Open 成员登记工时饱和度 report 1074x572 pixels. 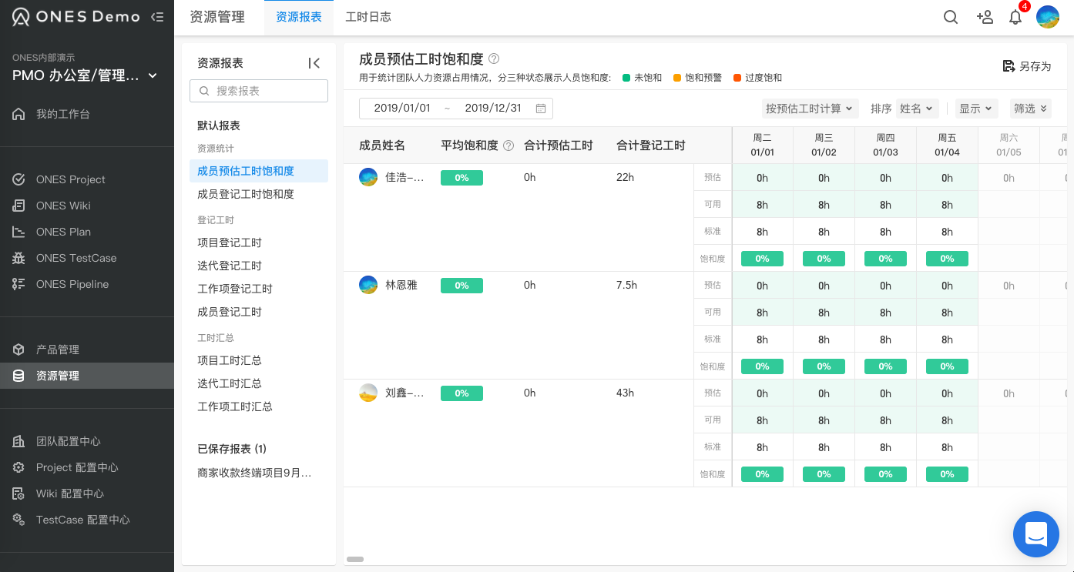246,194
